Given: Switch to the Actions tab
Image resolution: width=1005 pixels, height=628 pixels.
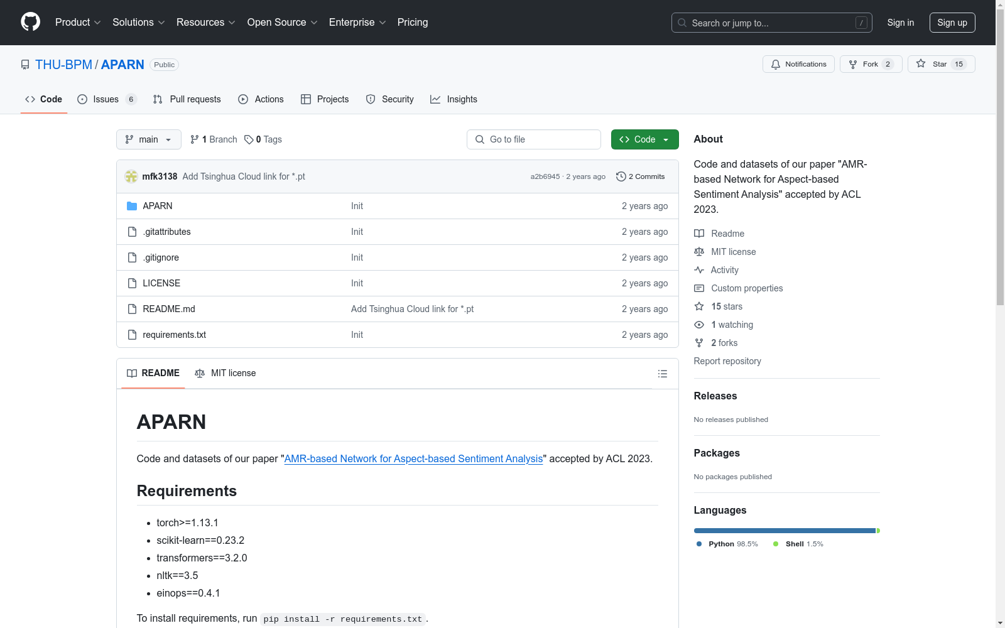Looking at the screenshot, I should (261, 99).
